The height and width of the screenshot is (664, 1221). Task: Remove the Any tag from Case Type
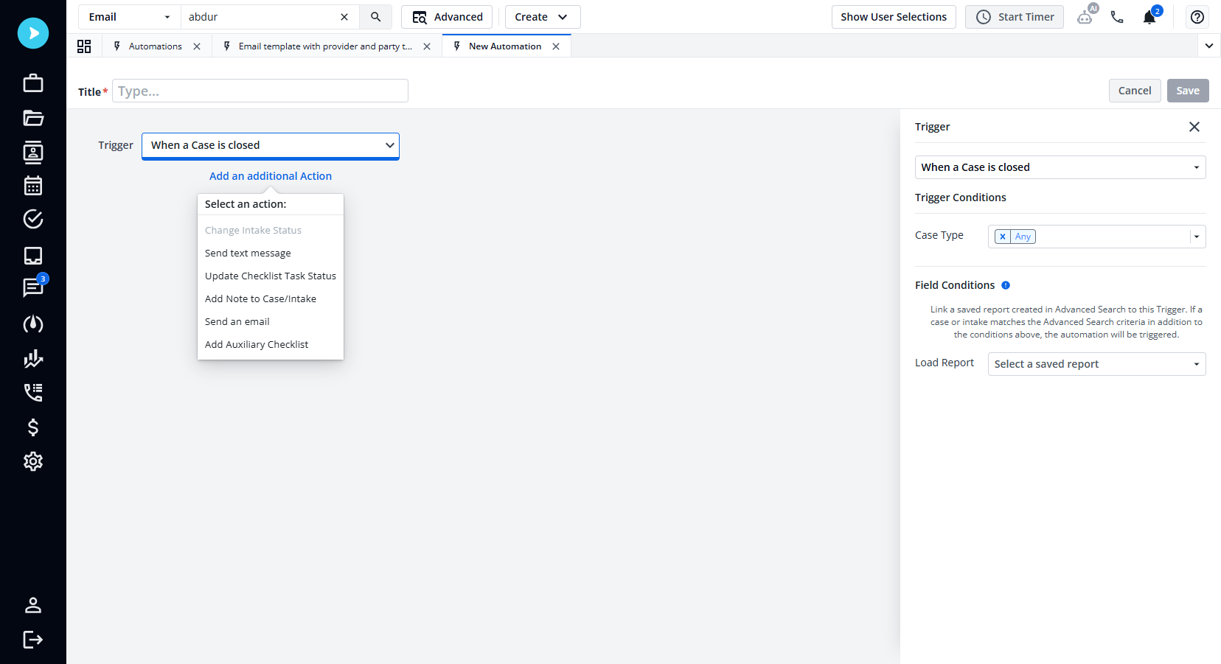coord(1003,237)
